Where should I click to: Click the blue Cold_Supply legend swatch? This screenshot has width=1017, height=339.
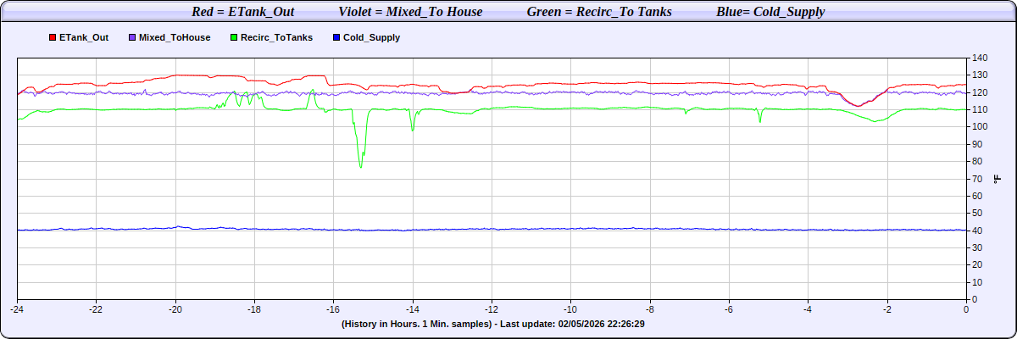point(337,38)
